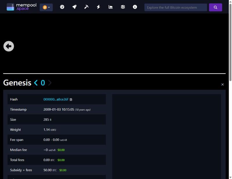Image resolution: width=232 pixels, height=179 pixels.
Task: Open the mempool.space home logo
Action: (21, 7)
